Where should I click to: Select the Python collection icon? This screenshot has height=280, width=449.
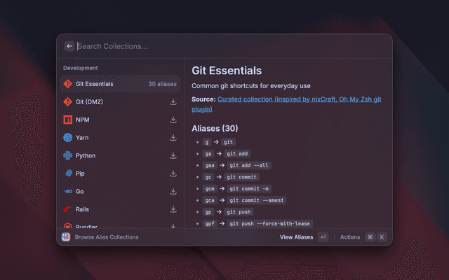(68, 155)
